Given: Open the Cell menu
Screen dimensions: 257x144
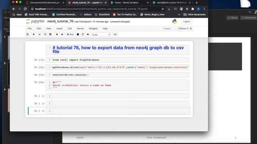Looking at the screenshot, I should [x=69, y=28].
